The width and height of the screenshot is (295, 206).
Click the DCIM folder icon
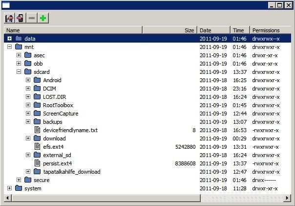[37, 88]
